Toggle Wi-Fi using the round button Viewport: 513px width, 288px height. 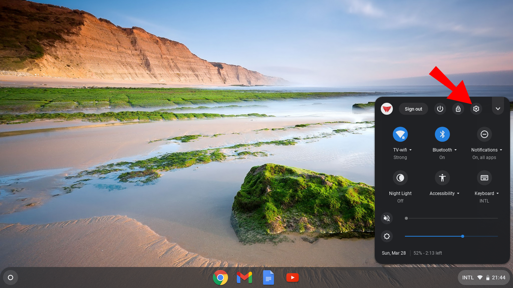[400, 134]
